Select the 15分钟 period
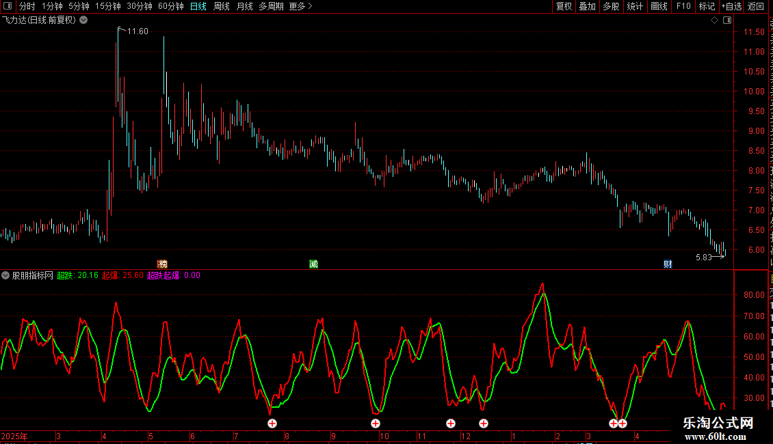 click(108, 6)
